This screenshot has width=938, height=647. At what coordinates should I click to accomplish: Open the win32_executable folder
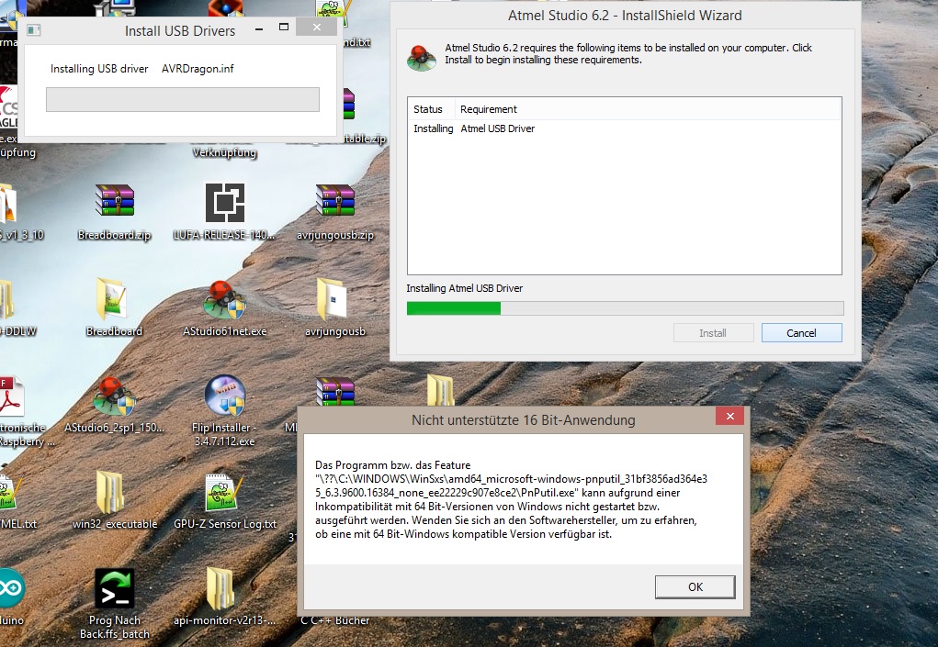click(x=114, y=493)
